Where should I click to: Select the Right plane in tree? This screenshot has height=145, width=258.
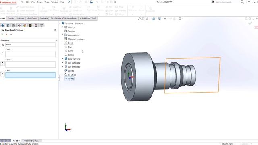coord(69,51)
